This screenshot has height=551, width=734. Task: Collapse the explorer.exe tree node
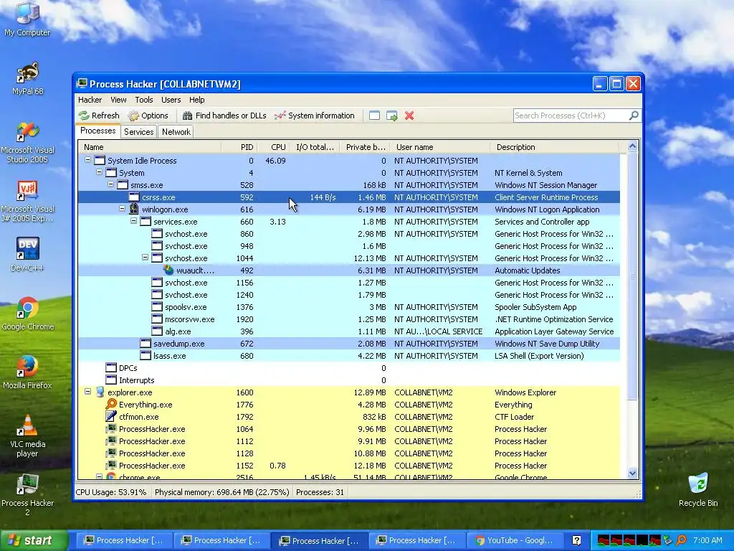click(87, 391)
